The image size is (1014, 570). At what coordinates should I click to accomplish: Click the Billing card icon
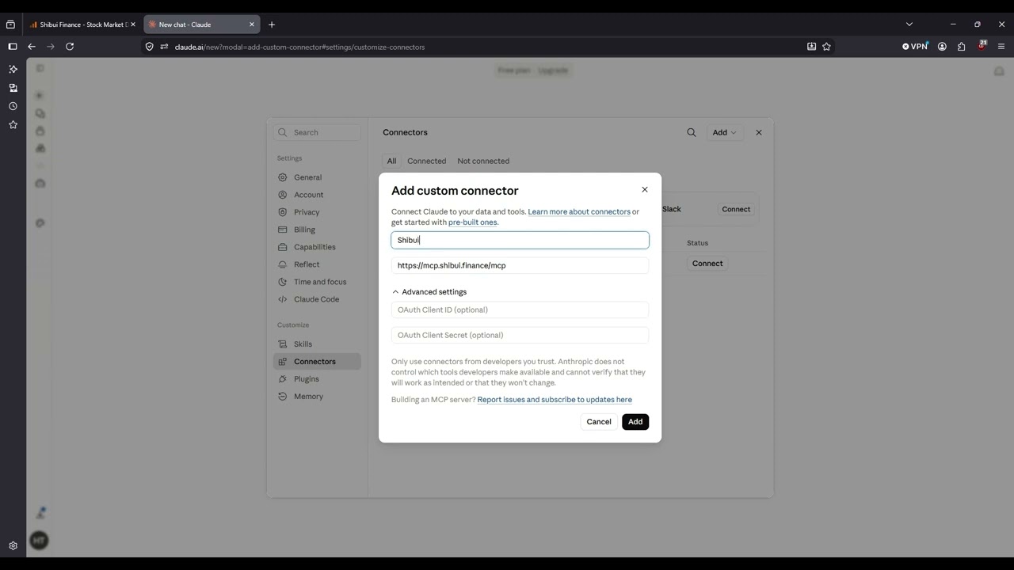coord(283,230)
